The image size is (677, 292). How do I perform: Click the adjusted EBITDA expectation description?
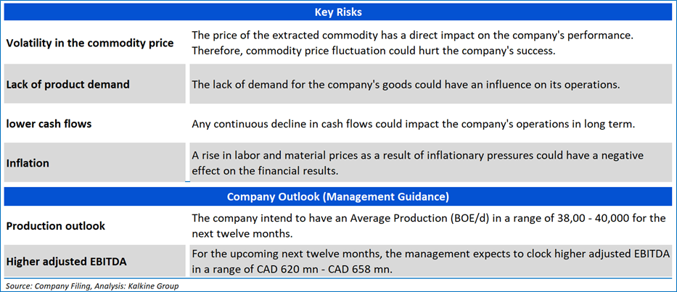click(x=431, y=261)
